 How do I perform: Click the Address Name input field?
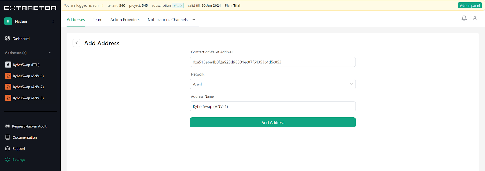273,106
